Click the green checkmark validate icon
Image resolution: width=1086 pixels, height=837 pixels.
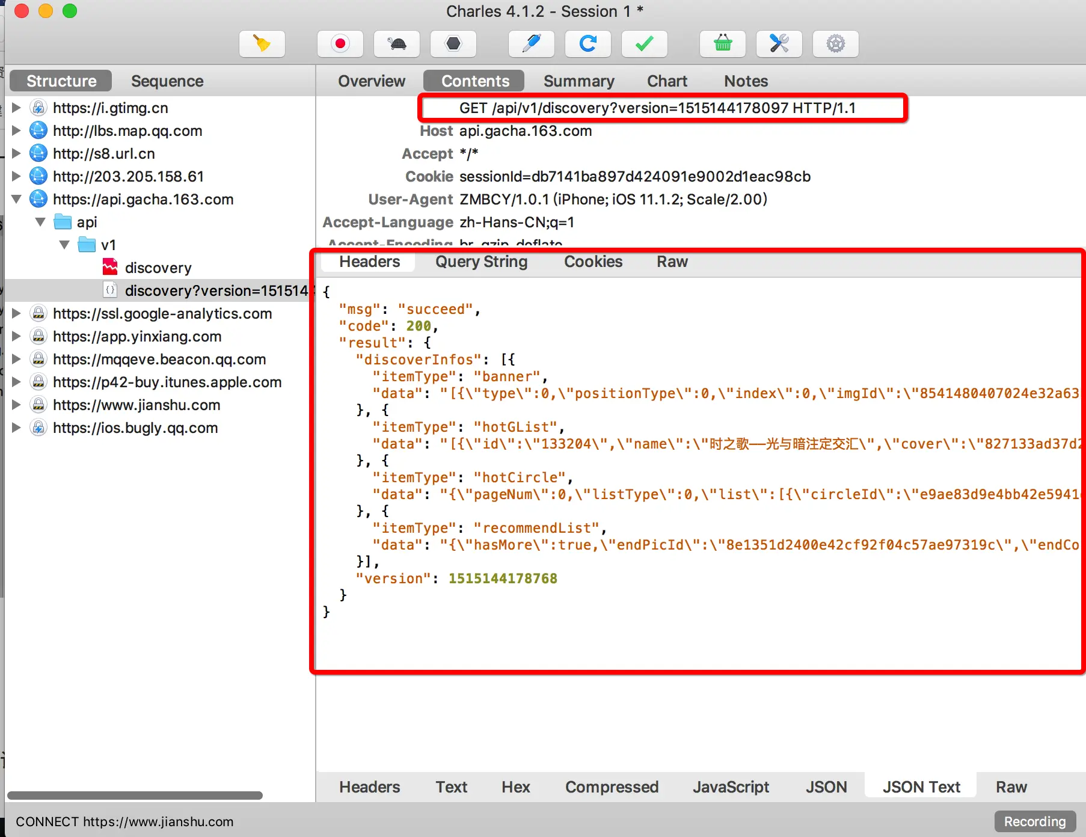[645, 43]
